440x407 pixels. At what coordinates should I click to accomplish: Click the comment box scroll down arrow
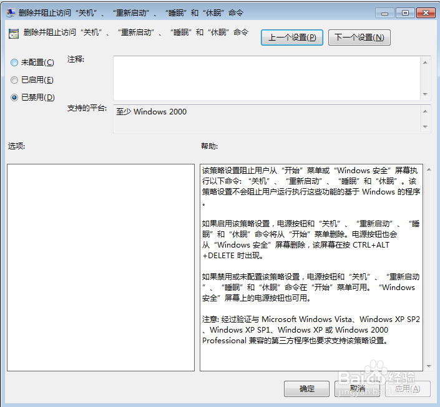(x=425, y=94)
